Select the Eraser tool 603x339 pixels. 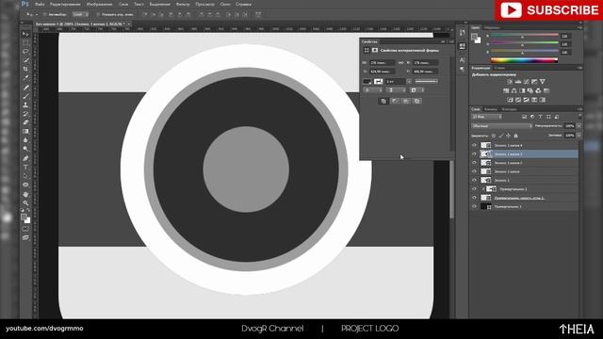click(x=25, y=122)
